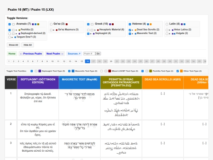
Task: Click the olive swatch beside Peshitta Text-Type
Action: point(151,71)
